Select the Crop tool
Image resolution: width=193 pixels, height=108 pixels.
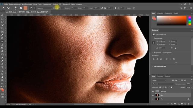tap(2, 28)
